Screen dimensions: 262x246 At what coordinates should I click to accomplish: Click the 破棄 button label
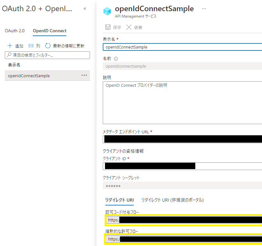click(x=138, y=27)
